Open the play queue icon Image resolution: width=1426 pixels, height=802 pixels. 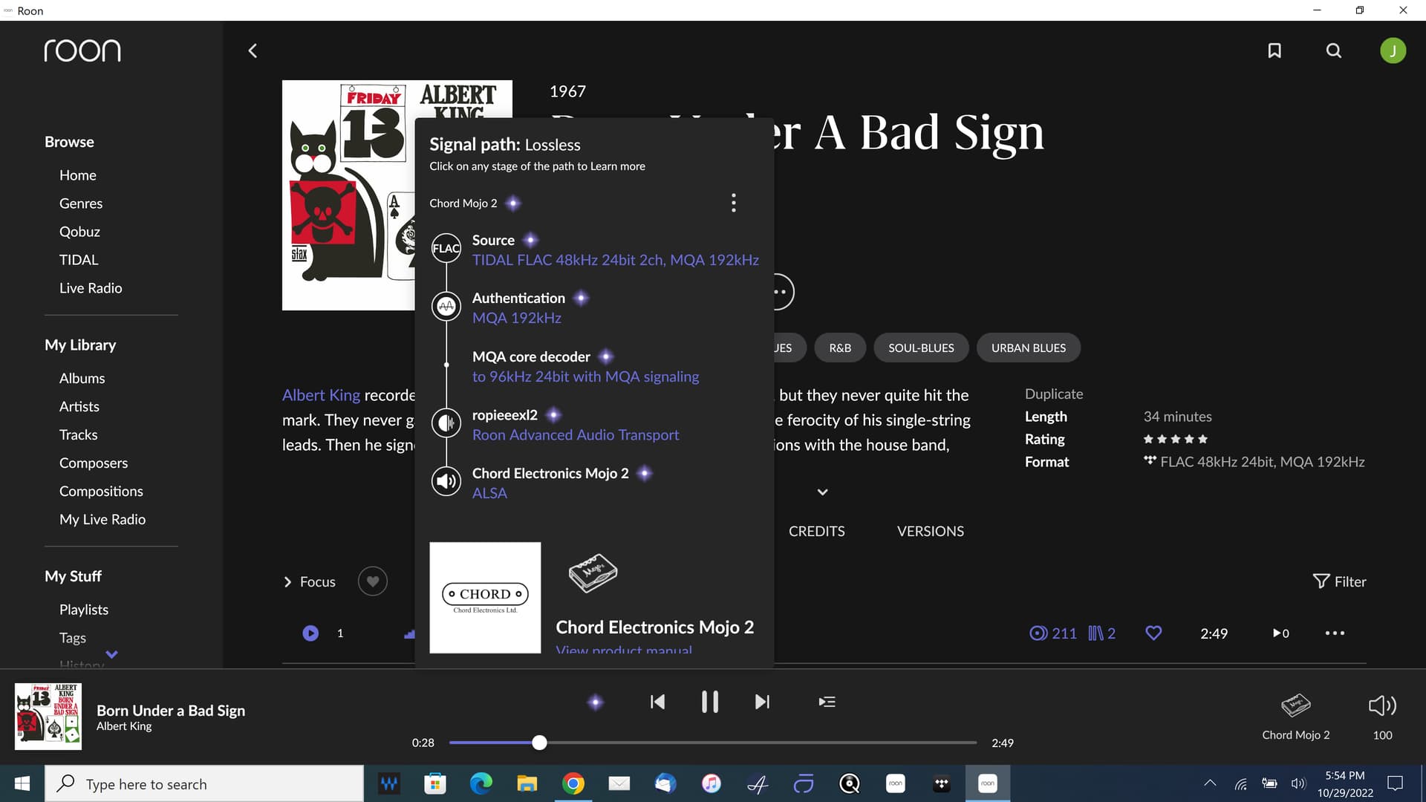pos(827,702)
